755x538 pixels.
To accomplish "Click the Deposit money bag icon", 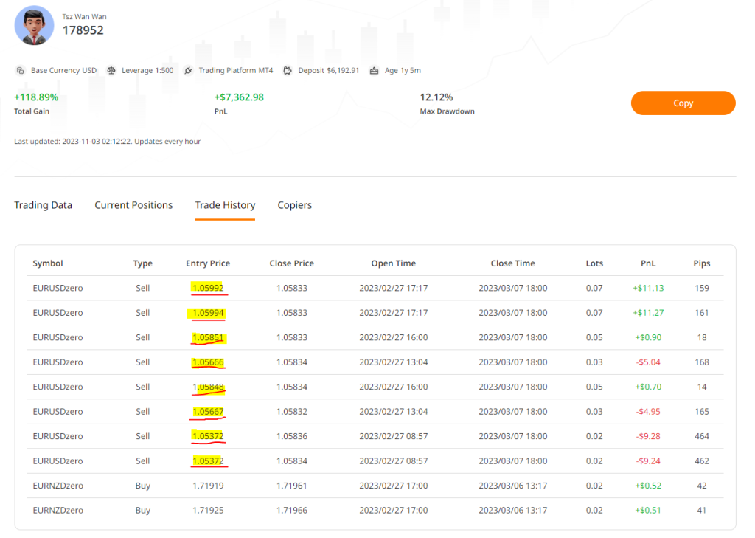I will 287,71.
